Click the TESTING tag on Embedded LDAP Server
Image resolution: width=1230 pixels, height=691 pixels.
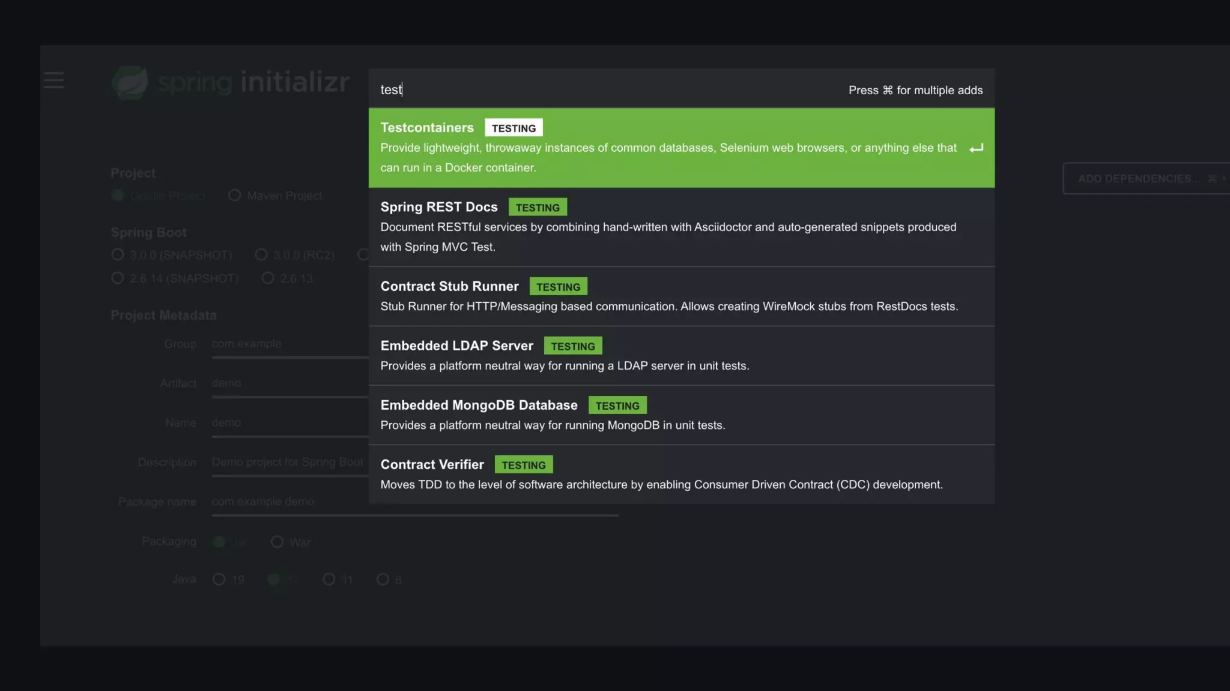573,346
